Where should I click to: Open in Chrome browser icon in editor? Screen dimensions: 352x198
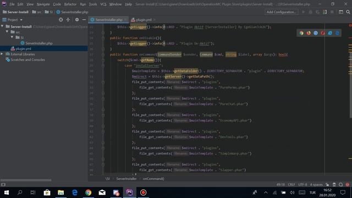[x=301, y=33]
